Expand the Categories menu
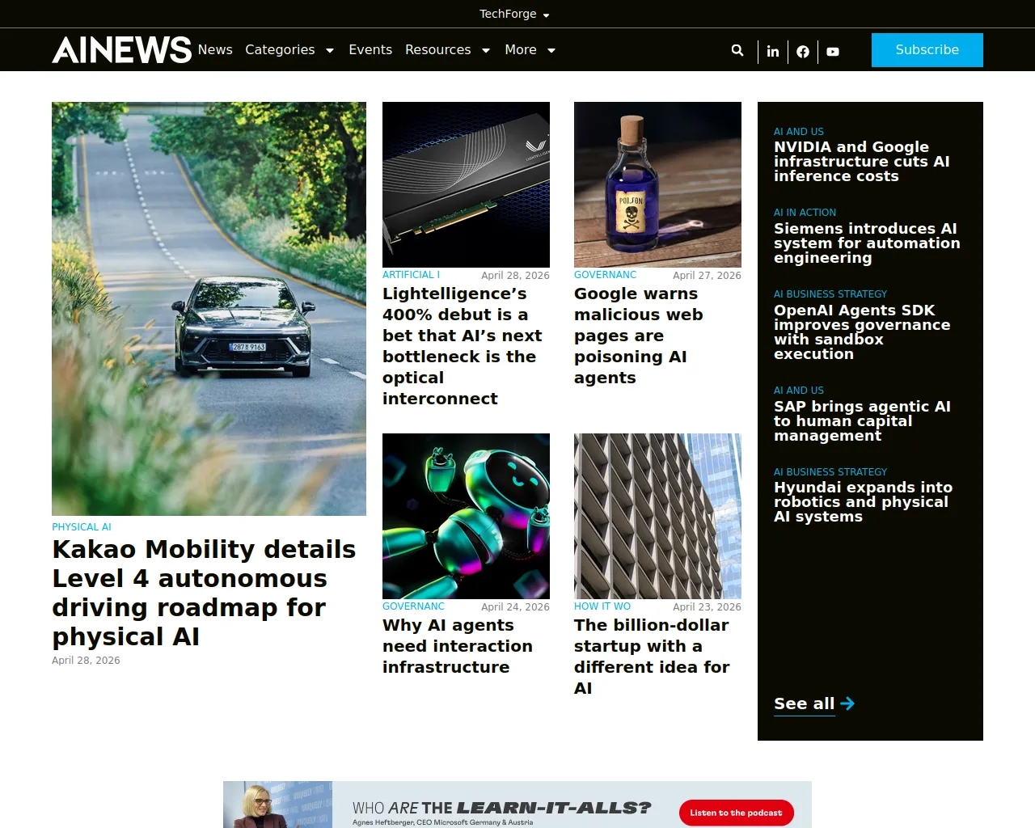 click(x=289, y=50)
